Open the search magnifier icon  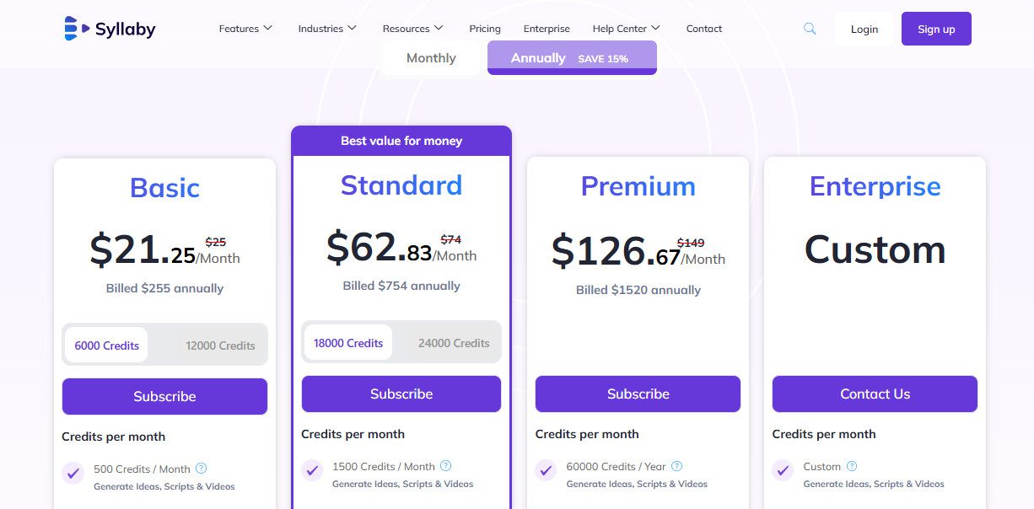tap(810, 28)
